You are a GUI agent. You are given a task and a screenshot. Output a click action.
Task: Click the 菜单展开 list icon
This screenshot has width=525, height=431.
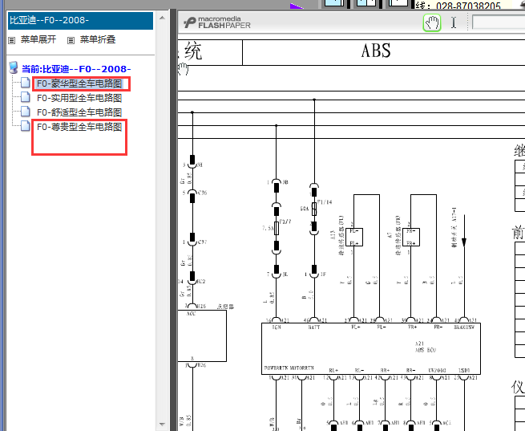(12, 41)
